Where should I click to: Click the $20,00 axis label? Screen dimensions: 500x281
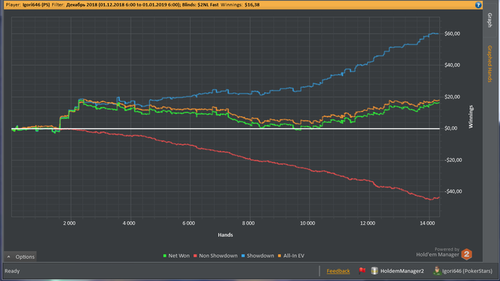pyautogui.click(x=452, y=97)
